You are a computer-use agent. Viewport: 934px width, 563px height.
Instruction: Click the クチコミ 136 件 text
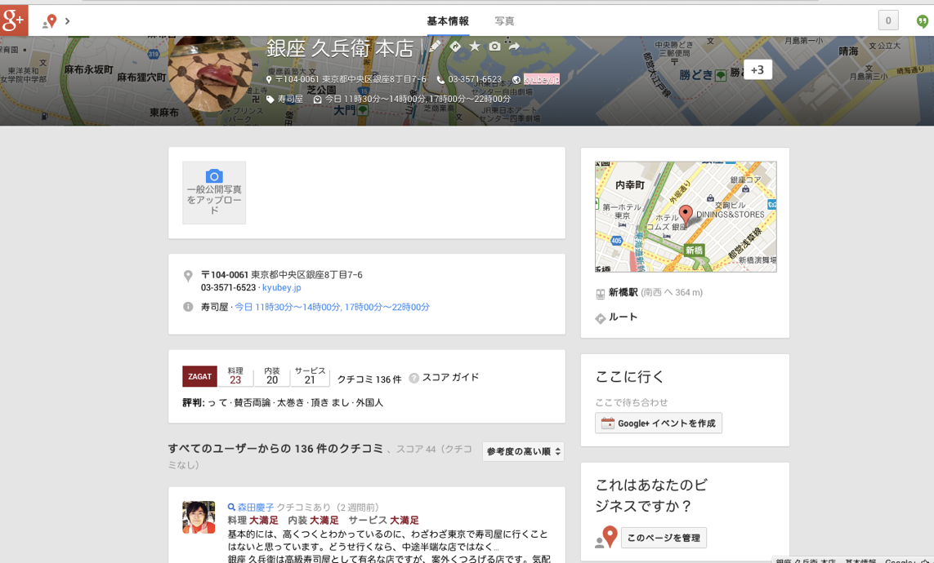369,379
